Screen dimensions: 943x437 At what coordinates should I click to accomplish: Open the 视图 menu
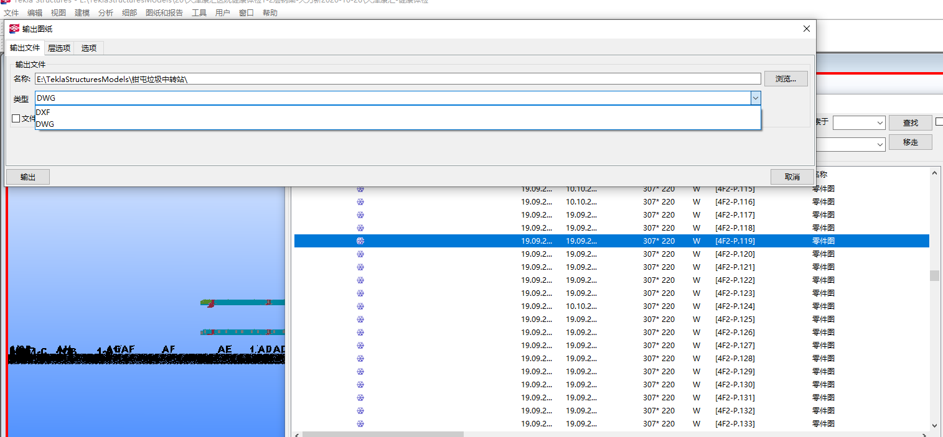tap(59, 12)
